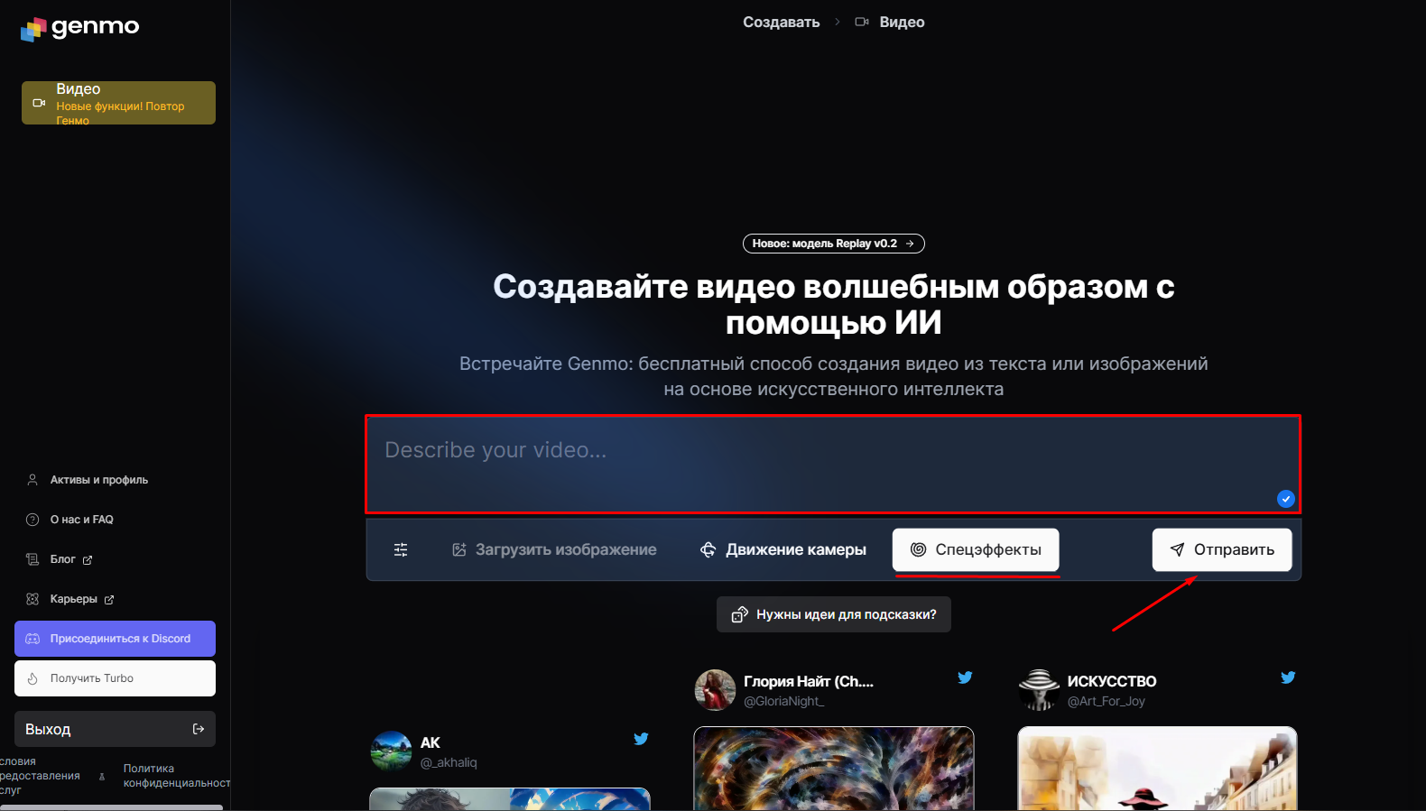Click the Выход logout button
Viewport: 1426px width, 811px height.
coord(115,729)
